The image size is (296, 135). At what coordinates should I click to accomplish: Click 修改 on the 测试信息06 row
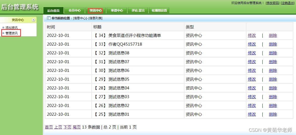[252, 70]
